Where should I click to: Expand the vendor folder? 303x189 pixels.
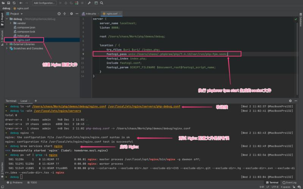click(11, 23)
